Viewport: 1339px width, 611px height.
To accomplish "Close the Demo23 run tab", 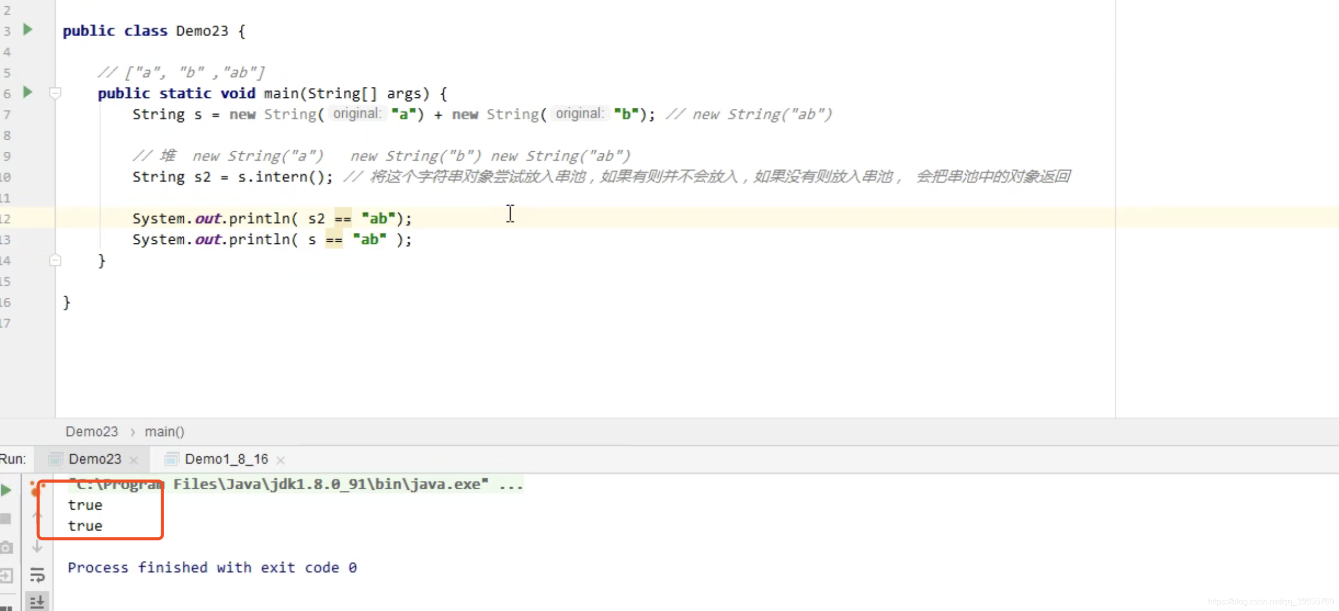I will point(134,460).
